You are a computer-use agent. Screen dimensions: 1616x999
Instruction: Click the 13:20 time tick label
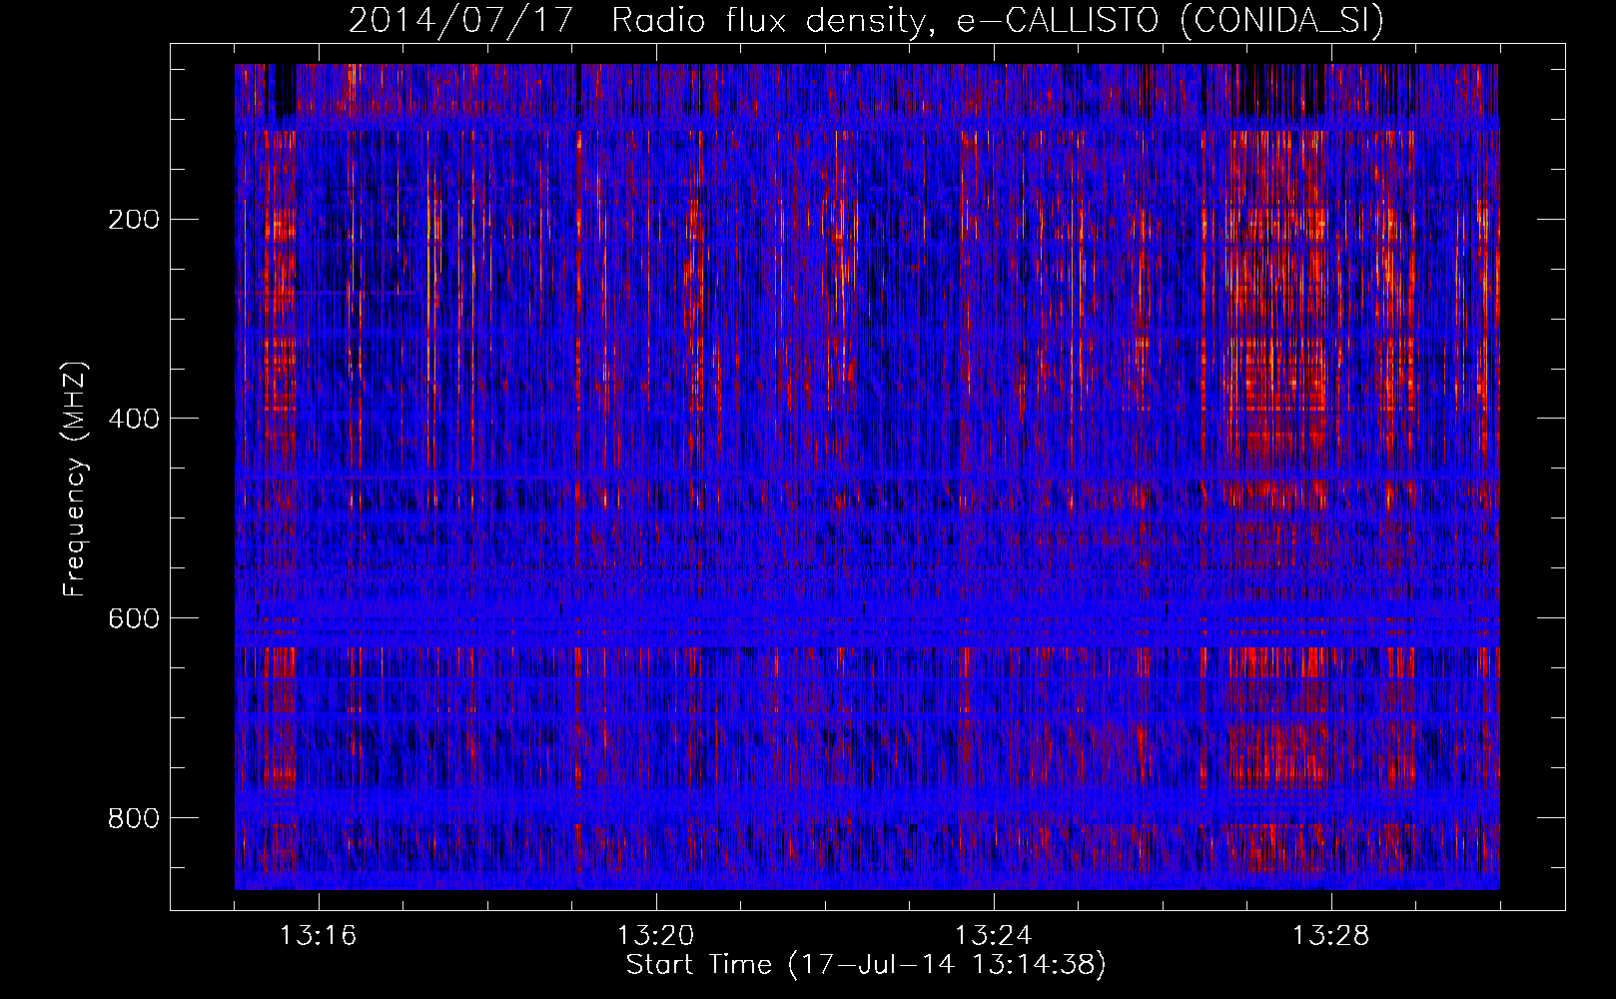coord(656,936)
